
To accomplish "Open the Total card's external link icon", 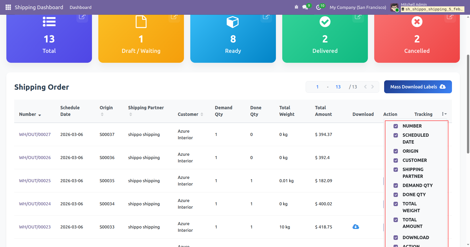I will click(82, 17).
